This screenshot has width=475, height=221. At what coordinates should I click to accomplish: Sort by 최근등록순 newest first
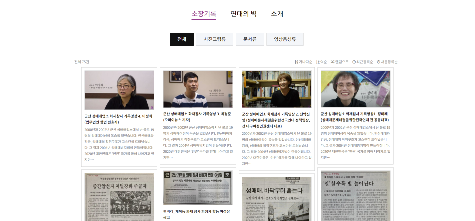363,62
